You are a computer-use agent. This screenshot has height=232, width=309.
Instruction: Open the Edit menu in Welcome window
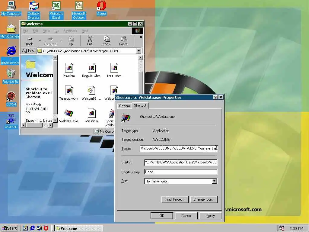point(36,31)
